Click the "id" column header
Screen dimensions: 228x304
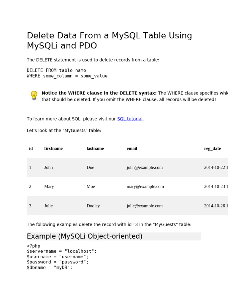(31, 148)
